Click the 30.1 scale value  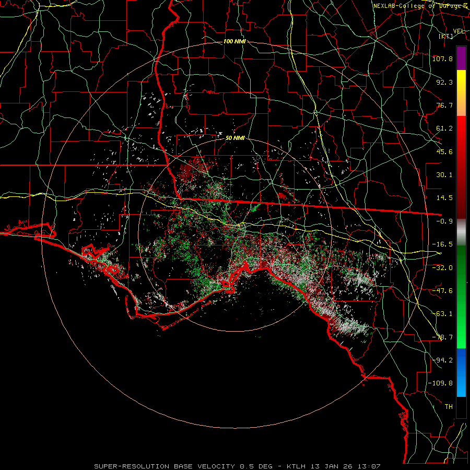point(444,175)
